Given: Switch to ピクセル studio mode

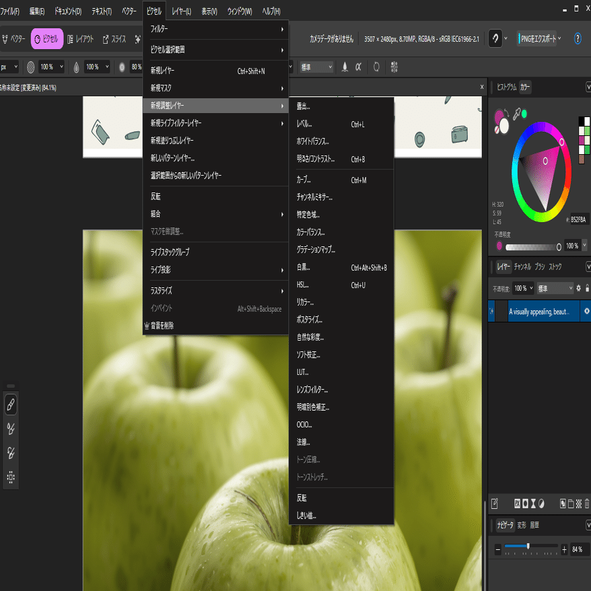Looking at the screenshot, I should tap(46, 39).
